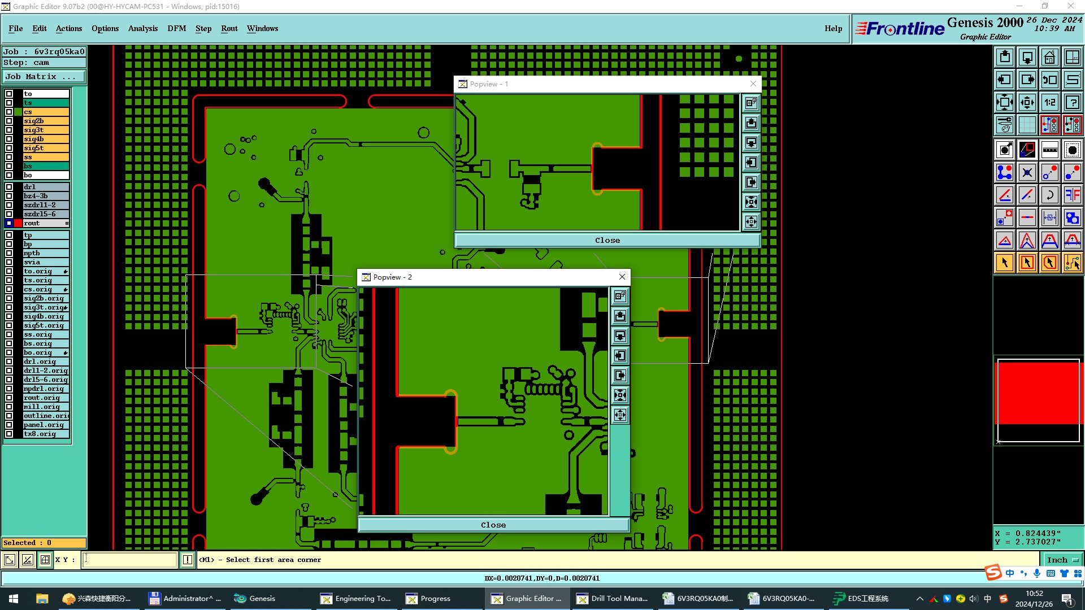Click the X Y coordinate input field

[131, 560]
